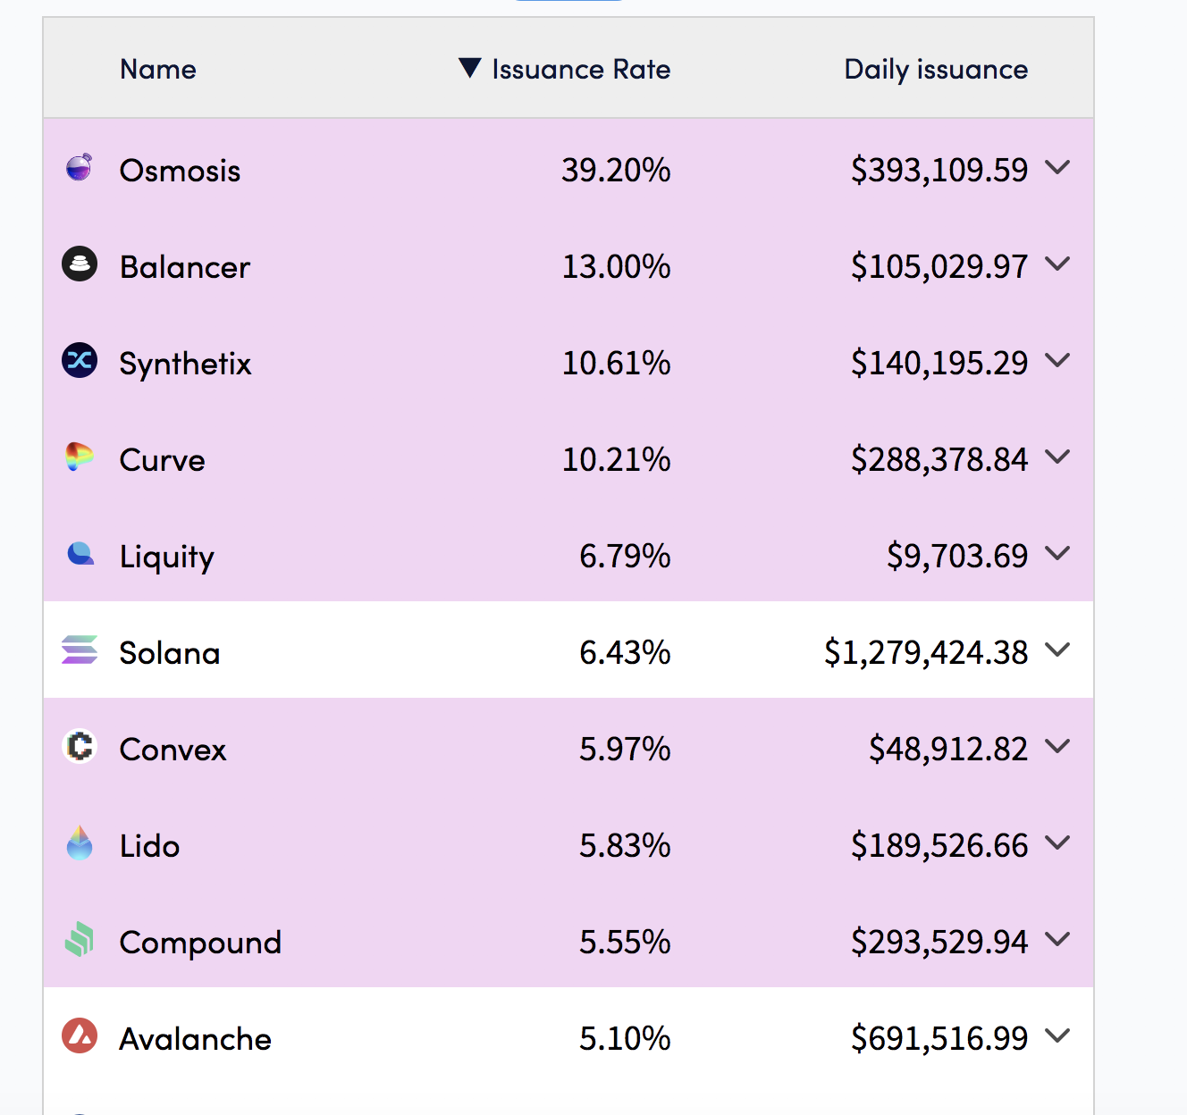
Task: Click the Osmosis flask logo icon
Action: 80,167
